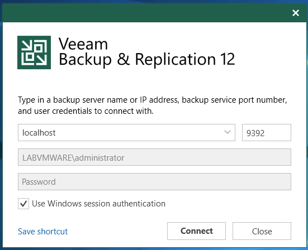Uncheck the Windows session authentication checkbox
This screenshot has height=250, width=308.
23,204
